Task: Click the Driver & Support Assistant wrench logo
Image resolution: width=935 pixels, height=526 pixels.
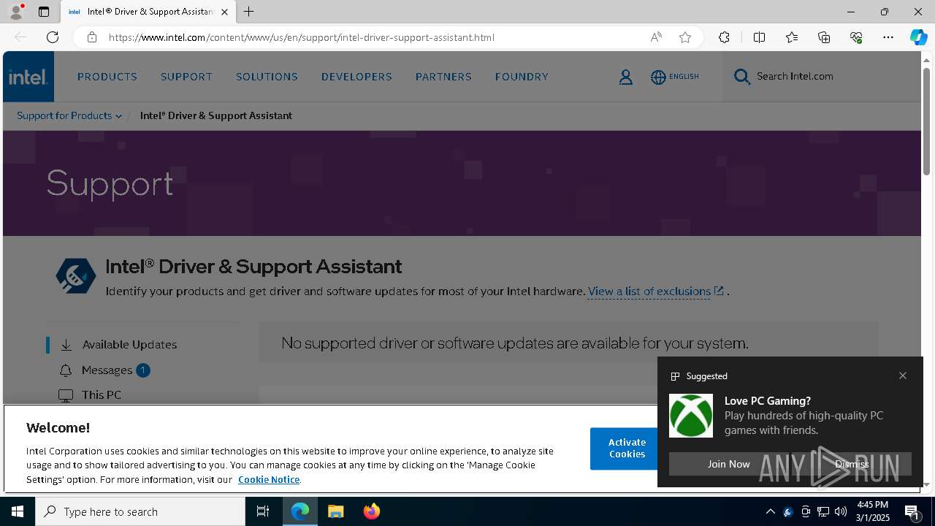Action: click(x=76, y=276)
